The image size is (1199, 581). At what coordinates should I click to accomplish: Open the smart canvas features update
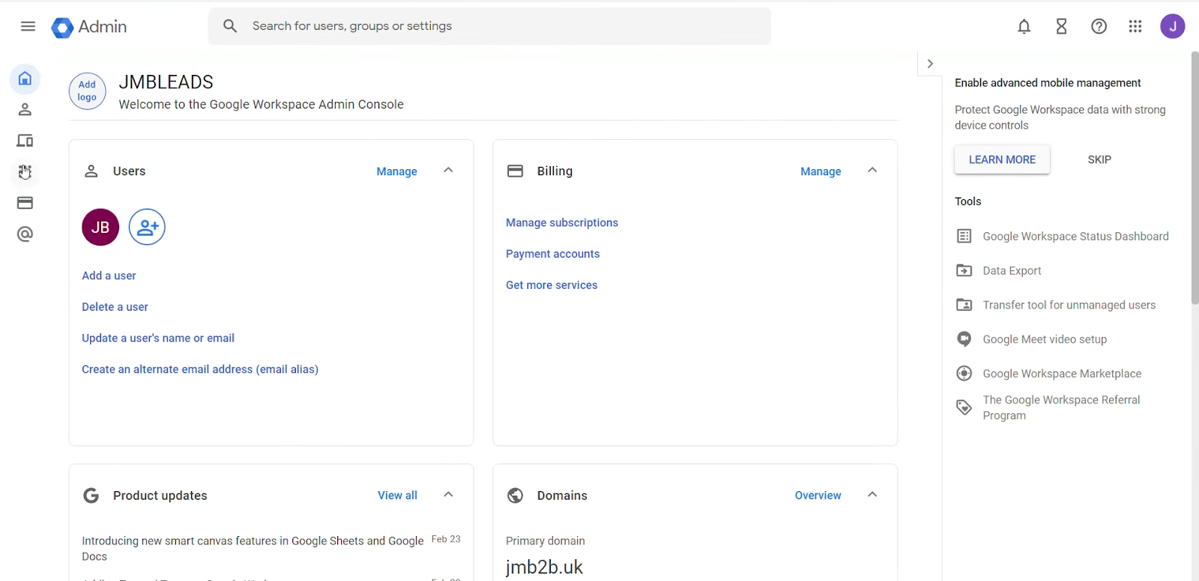(x=253, y=549)
